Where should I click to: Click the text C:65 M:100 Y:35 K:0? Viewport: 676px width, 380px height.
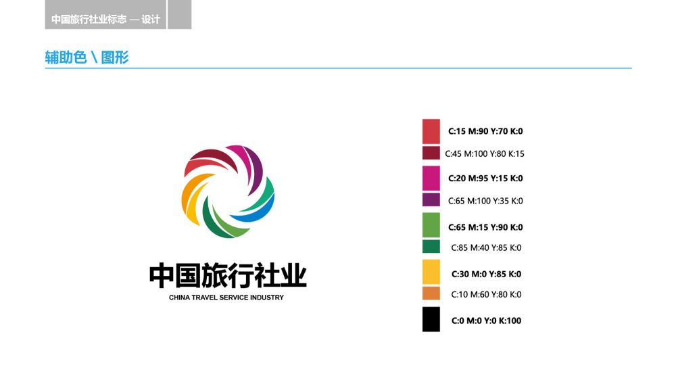[485, 201]
